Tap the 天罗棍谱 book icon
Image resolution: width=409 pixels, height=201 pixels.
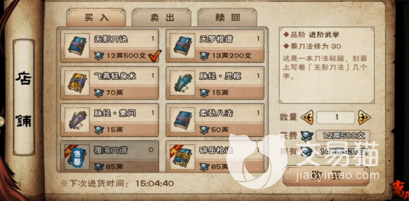coord(181,46)
